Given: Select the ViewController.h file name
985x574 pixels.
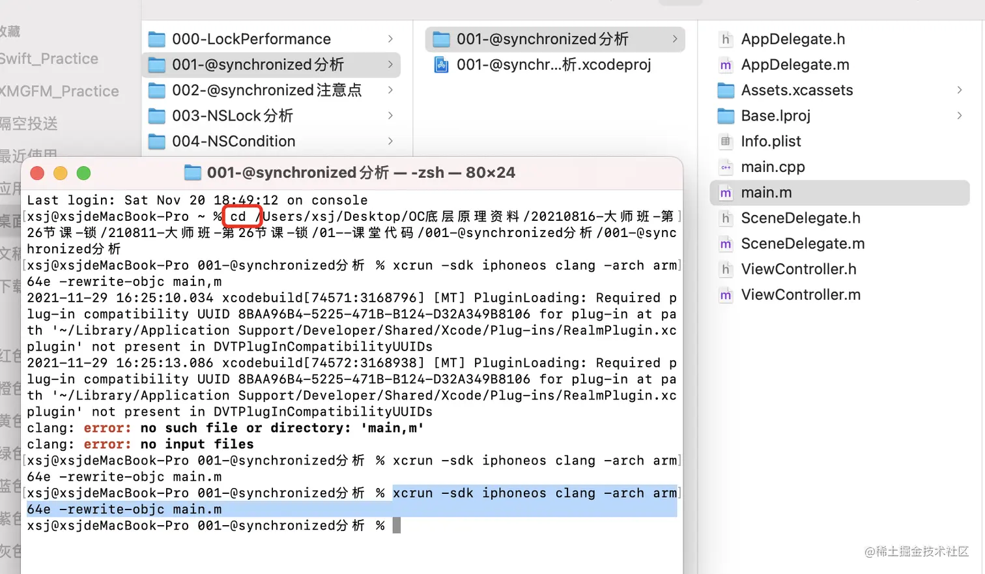Looking at the screenshot, I should pyautogui.click(x=799, y=269).
